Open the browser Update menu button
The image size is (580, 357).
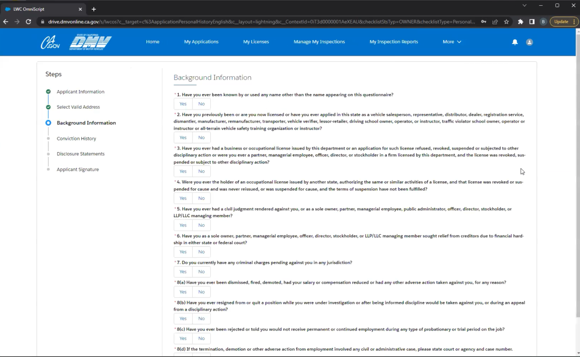(563, 22)
